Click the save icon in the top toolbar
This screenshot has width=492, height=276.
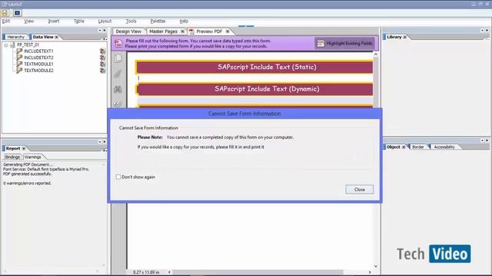coord(5,13)
